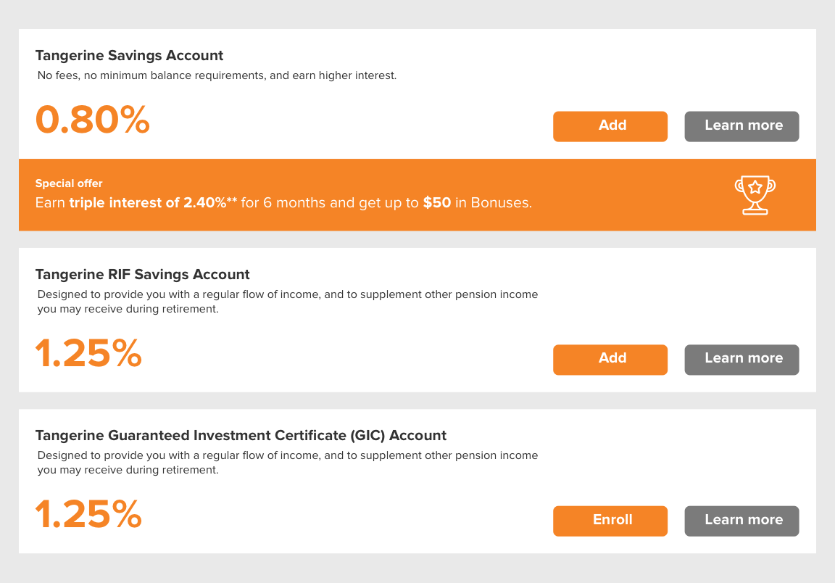This screenshot has width=835, height=583.
Task: Click the $50 in Bonuses text
Action: 477,203
